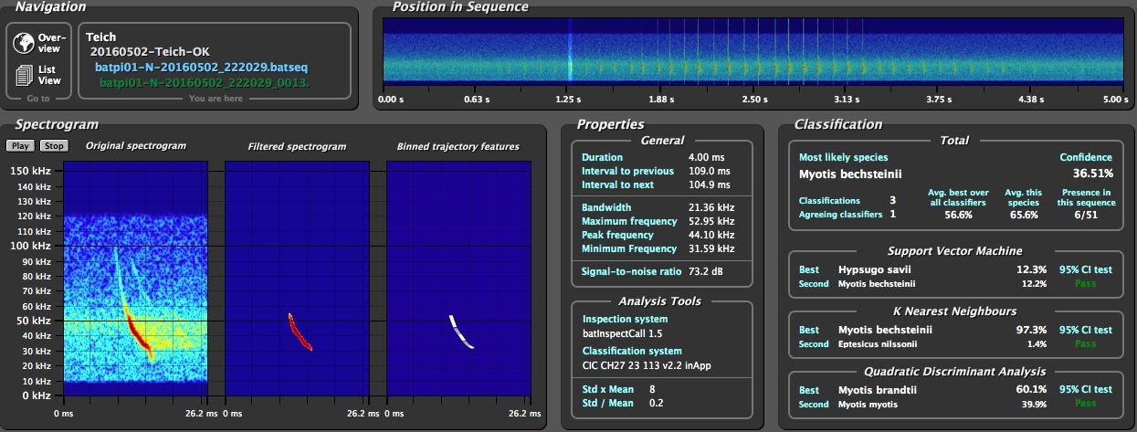Click the Peak frequency value 44.10 kHz
This screenshot has height=432, width=1137.
711,235
